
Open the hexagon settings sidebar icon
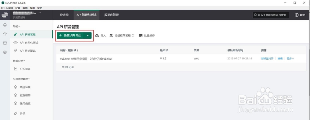[5, 52]
